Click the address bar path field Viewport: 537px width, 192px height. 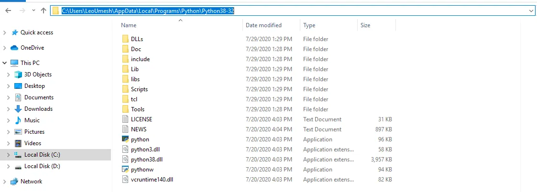click(292, 11)
